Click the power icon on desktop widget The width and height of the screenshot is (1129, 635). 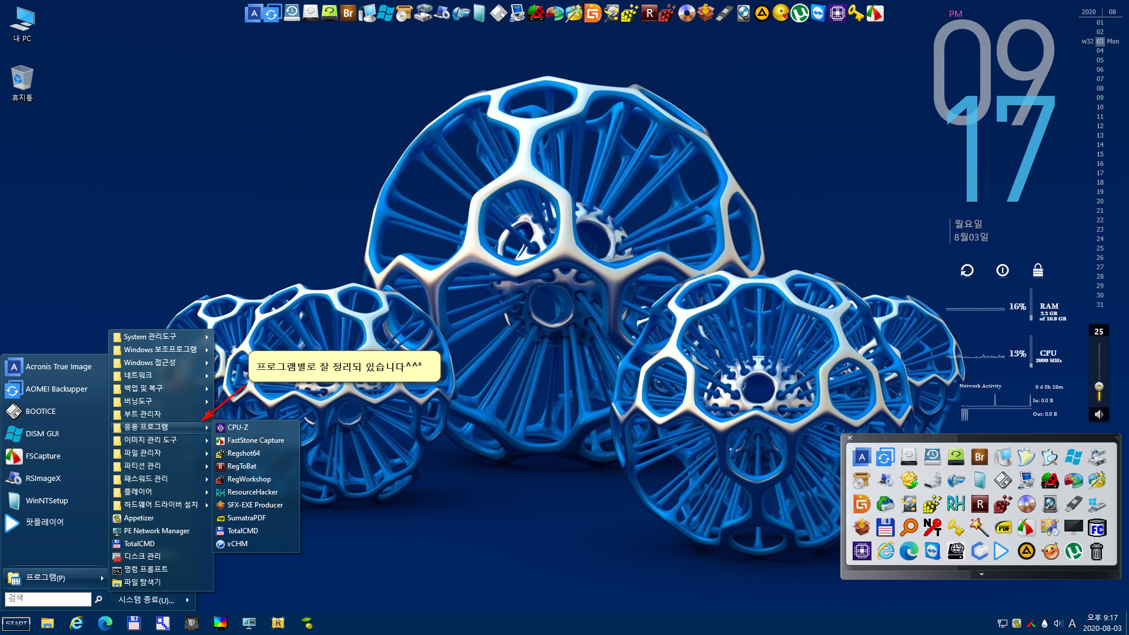point(1003,270)
